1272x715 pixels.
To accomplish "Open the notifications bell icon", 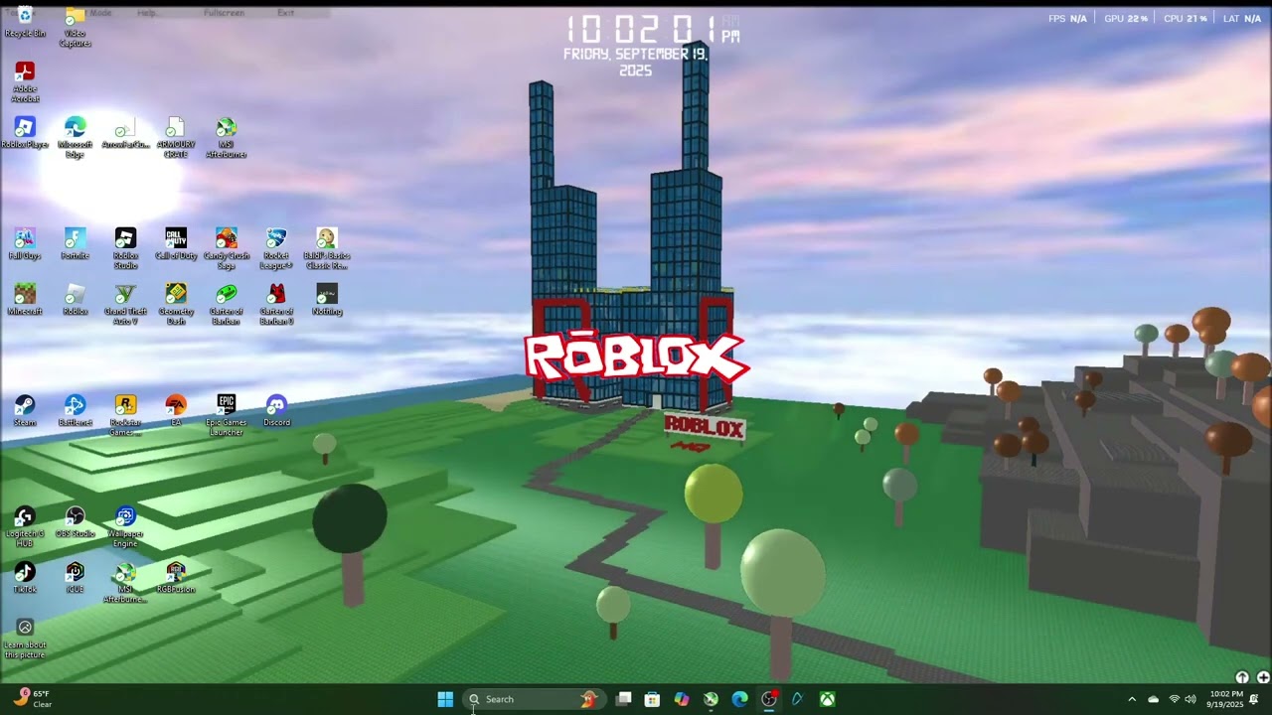I will (1254, 699).
